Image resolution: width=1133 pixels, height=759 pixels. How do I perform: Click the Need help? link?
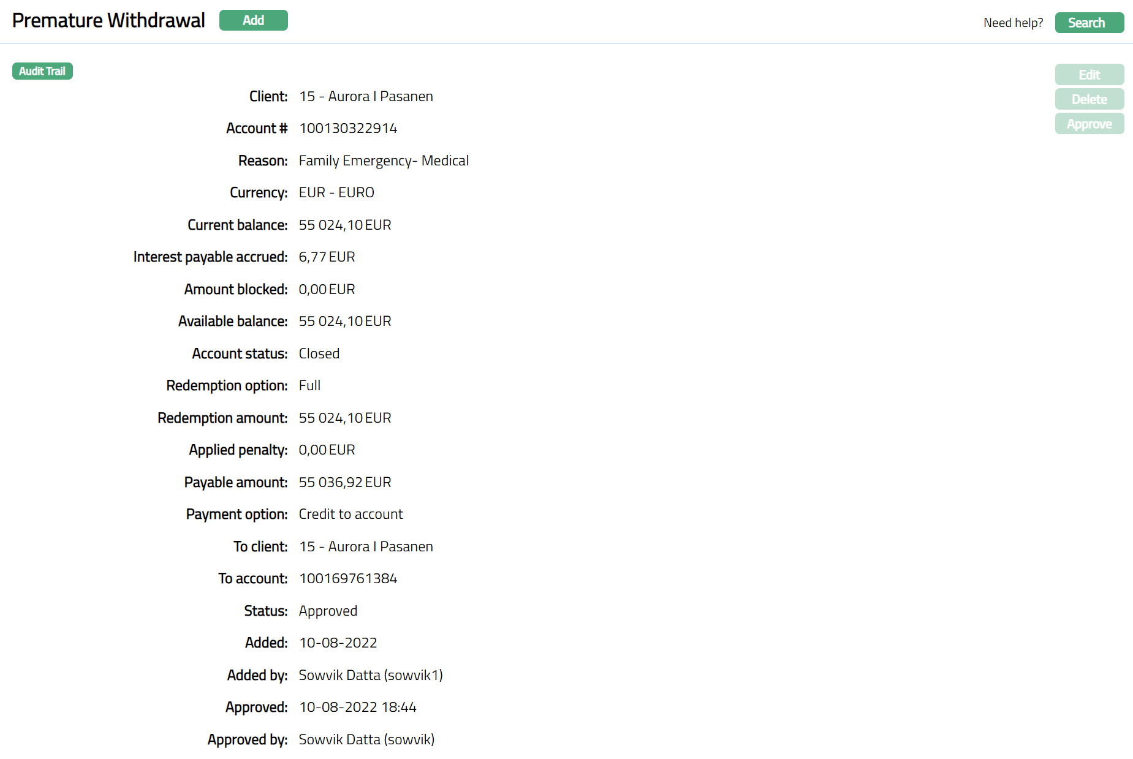click(x=1013, y=23)
